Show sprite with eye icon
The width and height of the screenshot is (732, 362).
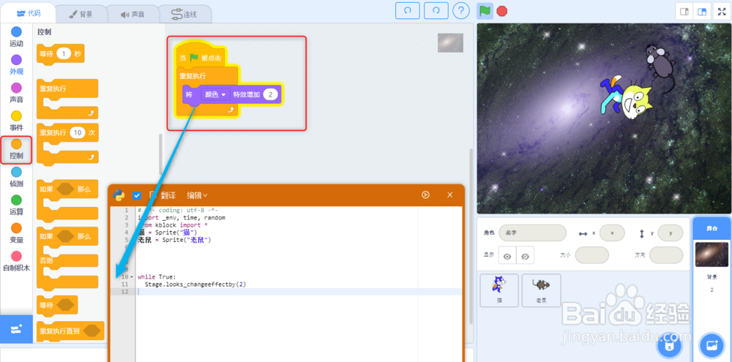click(x=507, y=256)
